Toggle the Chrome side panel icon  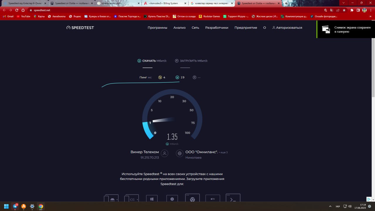point(358,10)
